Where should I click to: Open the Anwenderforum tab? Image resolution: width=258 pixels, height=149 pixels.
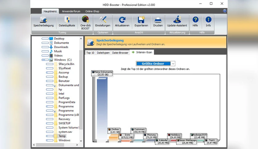(71, 11)
